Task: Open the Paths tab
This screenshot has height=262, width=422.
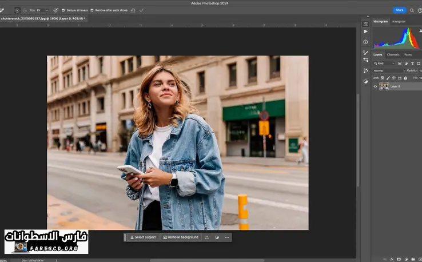Action: click(x=408, y=54)
